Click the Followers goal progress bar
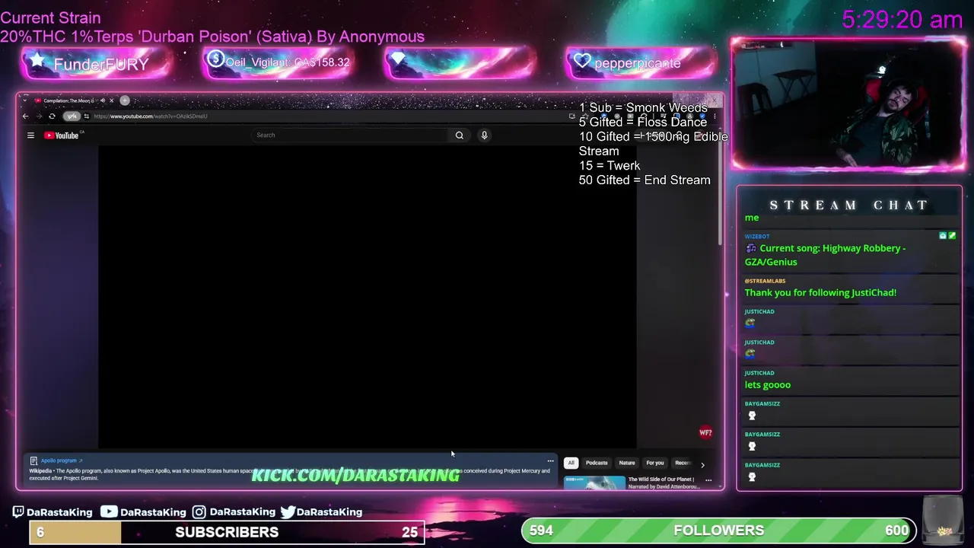The height and width of the screenshot is (548, 974). coord(718,530)
